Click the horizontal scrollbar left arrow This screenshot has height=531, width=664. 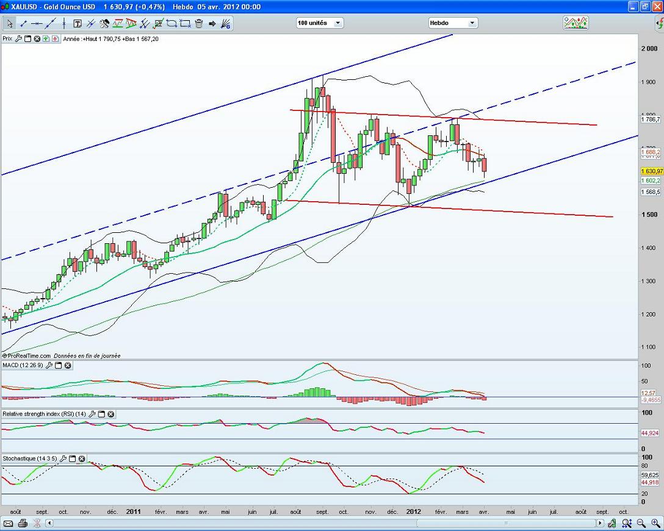click(x=49, y=524)
